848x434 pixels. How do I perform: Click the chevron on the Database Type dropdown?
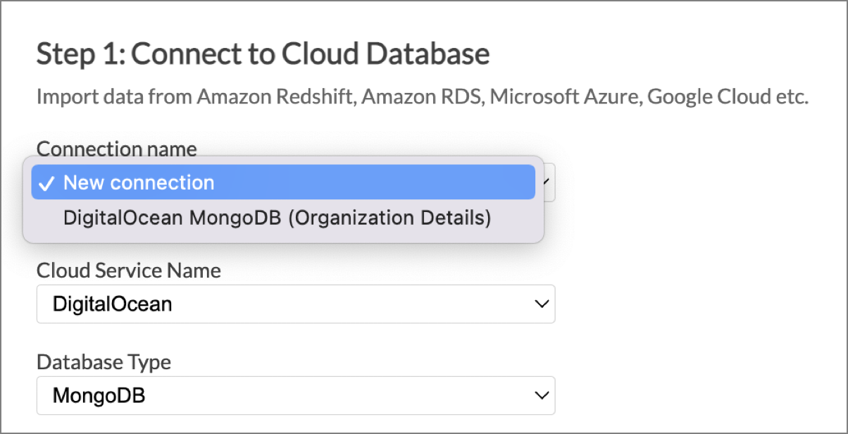(x=541, y=395)
